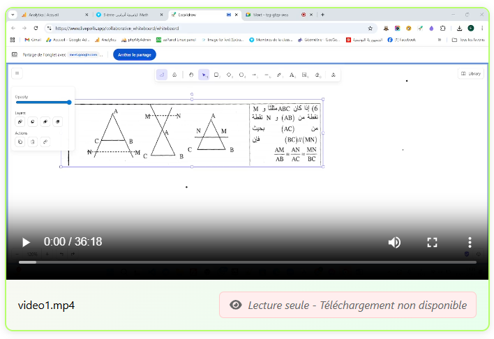494x339 pixels.
Task: Open the Excalidraw hamburger menu
Action: 17,73
